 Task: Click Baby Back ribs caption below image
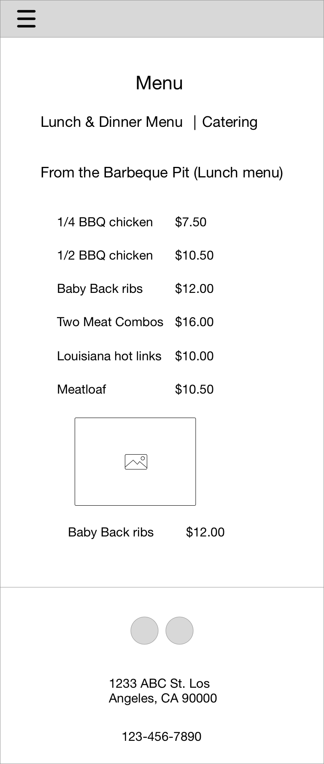(111, 532)
